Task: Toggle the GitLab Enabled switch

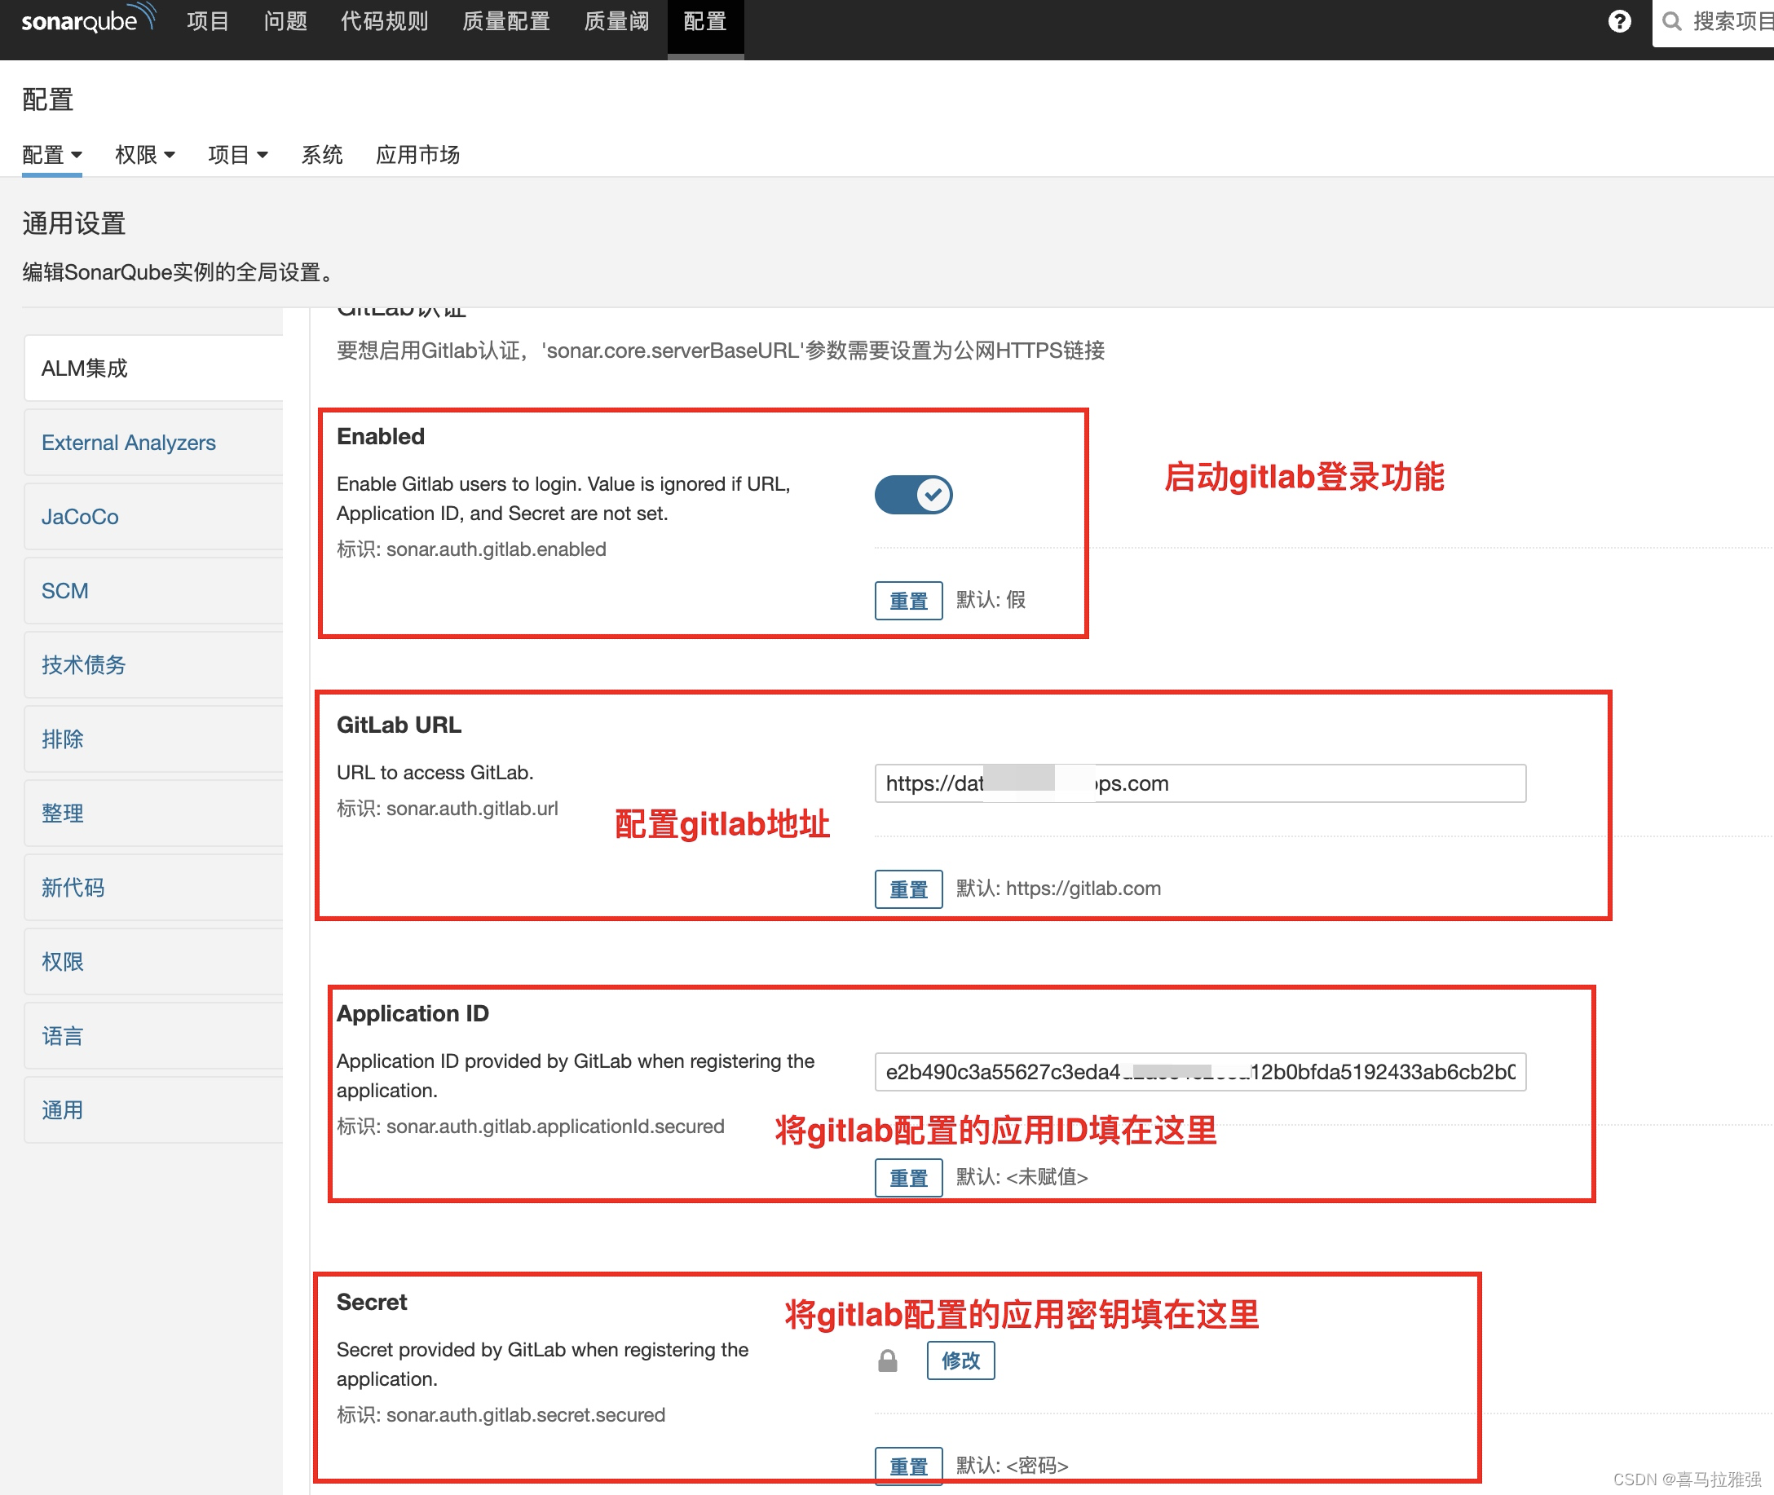Action: [x=913, y=495]
